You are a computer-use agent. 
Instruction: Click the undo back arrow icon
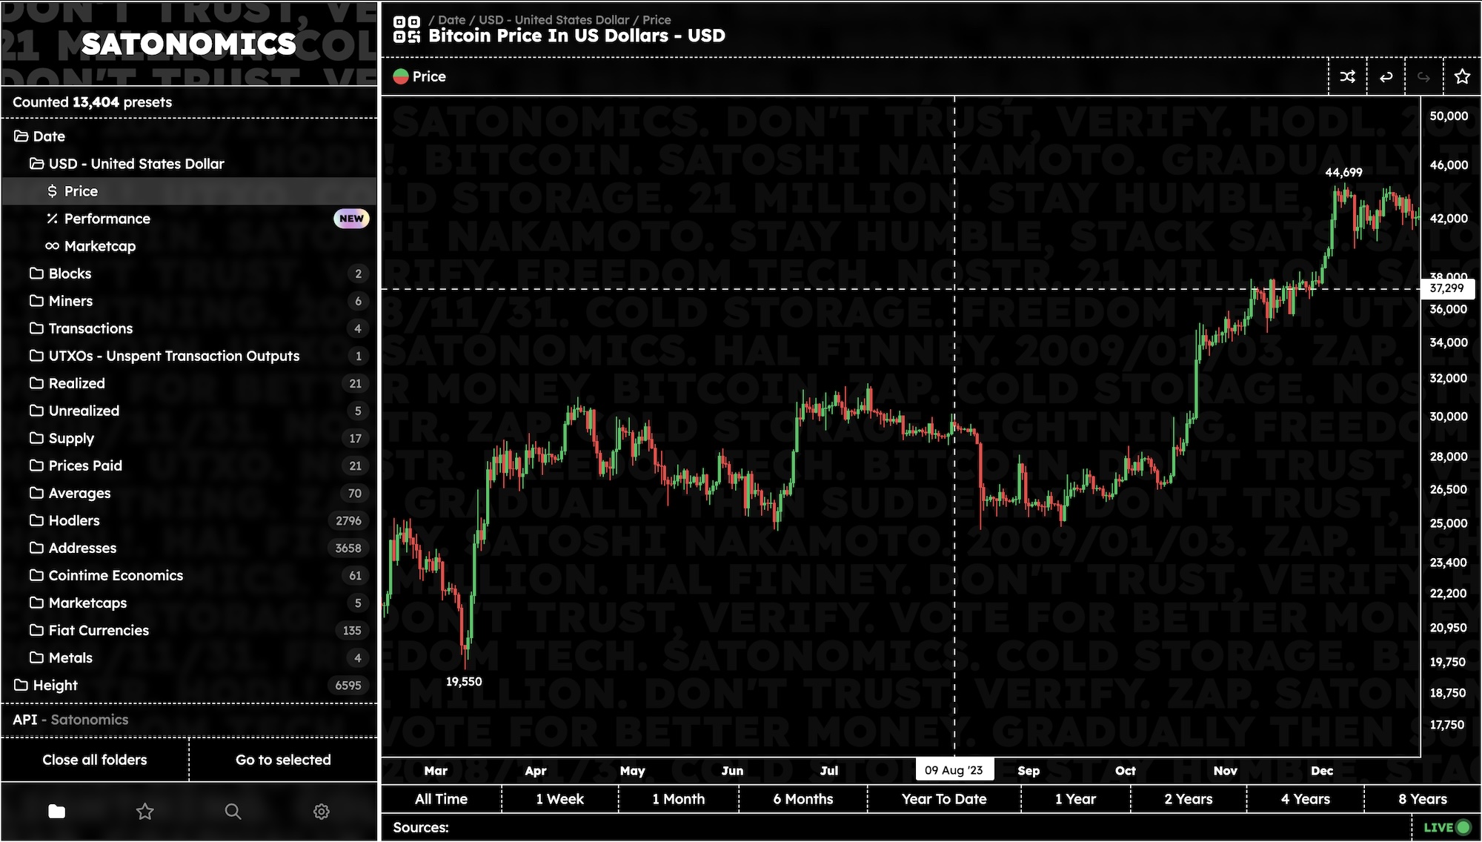point(1386,76)
